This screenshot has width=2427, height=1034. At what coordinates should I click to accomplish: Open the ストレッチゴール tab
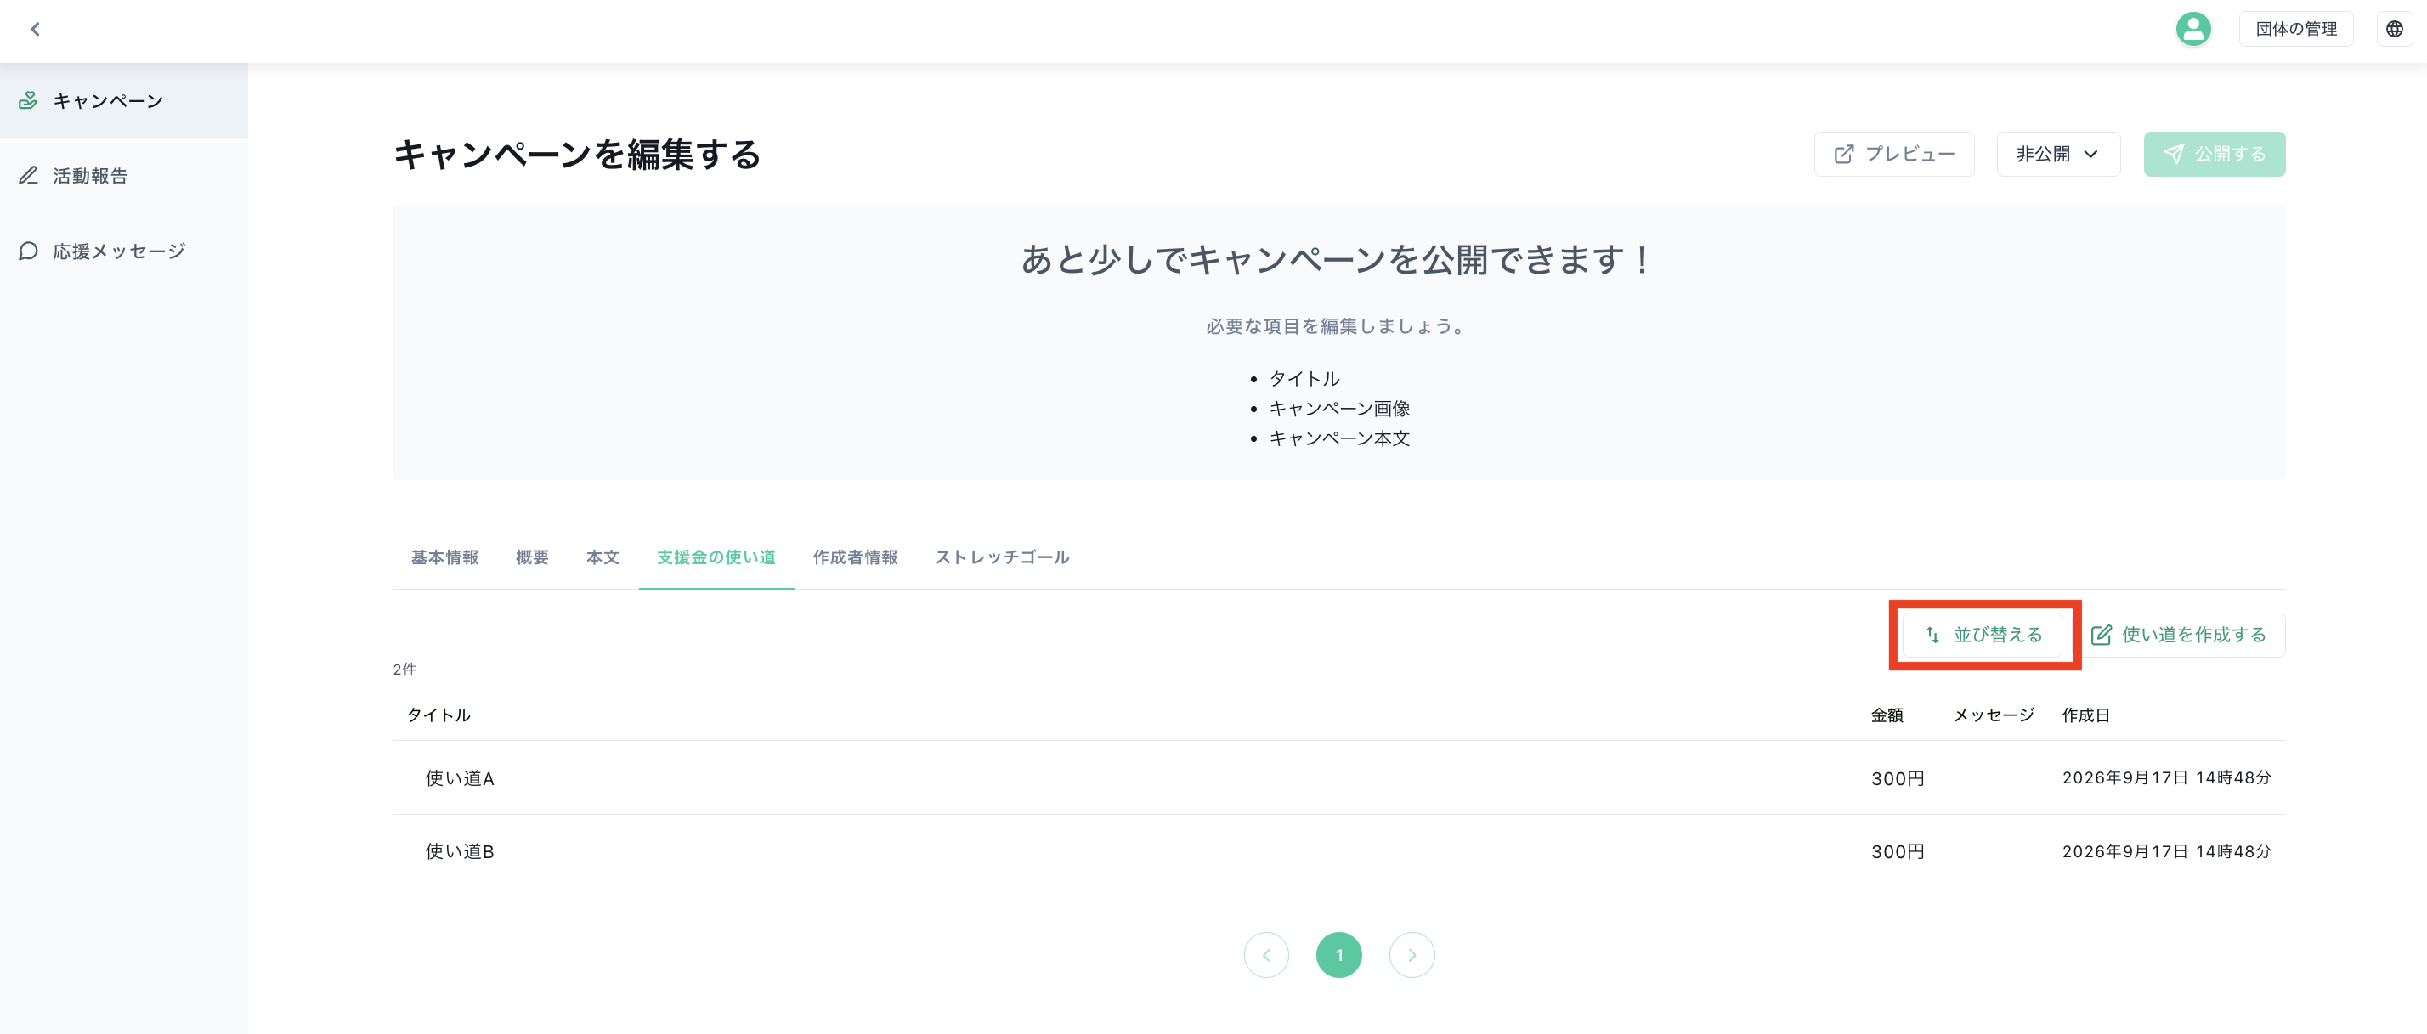pyautogui.click(x=1002, y=557)
